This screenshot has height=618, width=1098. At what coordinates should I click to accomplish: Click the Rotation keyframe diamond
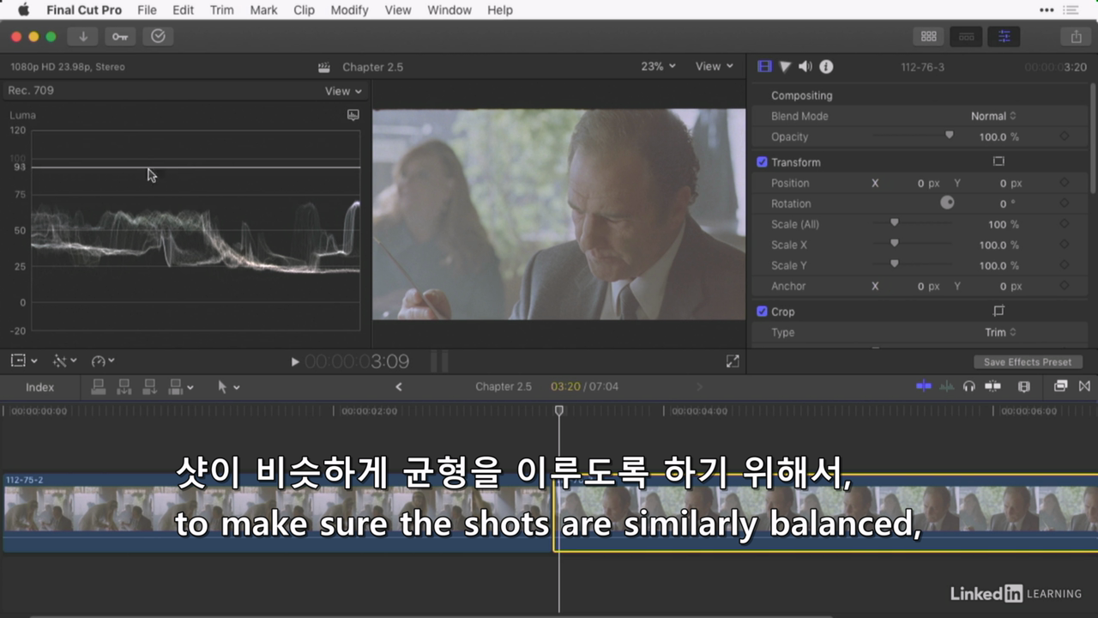coord(1064,203)
